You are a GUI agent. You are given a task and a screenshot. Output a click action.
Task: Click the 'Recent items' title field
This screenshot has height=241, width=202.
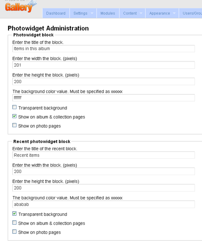pyautogui.click(x=103, y=155)
